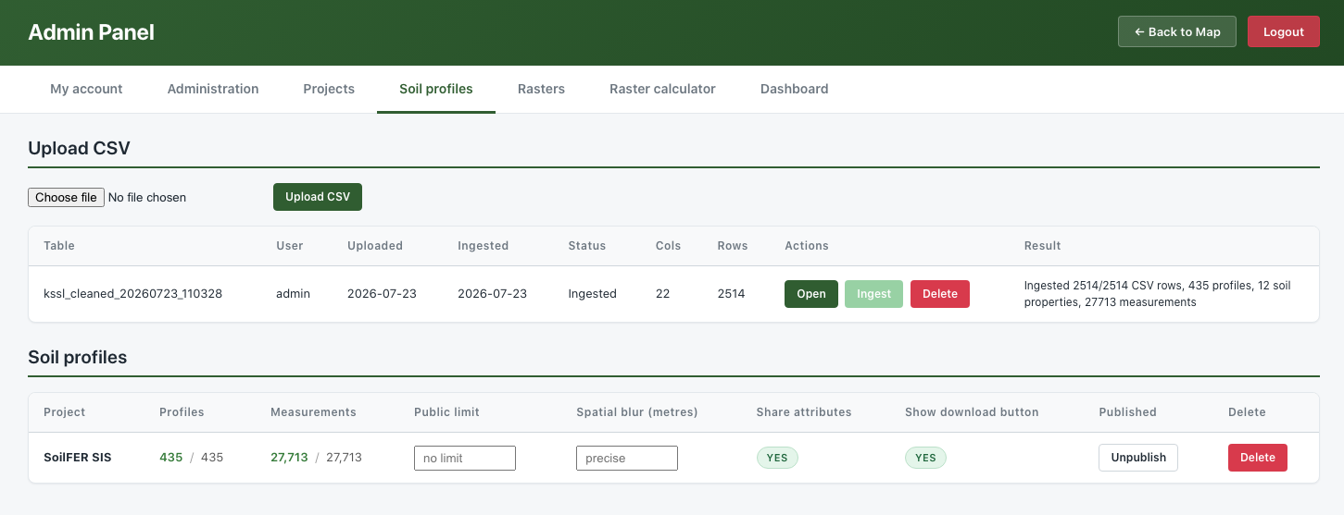Open the Projects tab
The height and width of the screenshot is (515, 1344).
329,89
